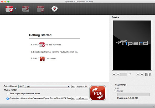Viewport: 155px width, 108px height.
Task: Click the preview page number field
Action: [x=123, y=74]
